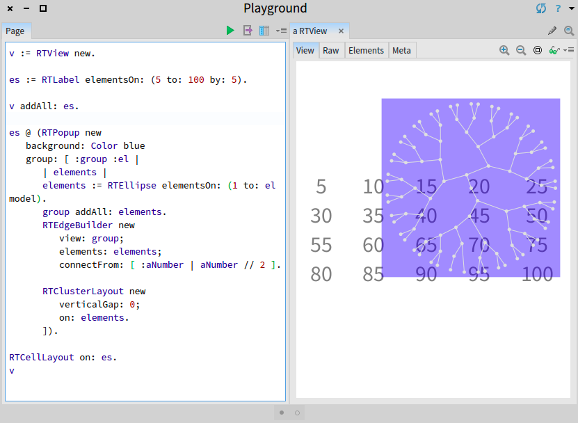
Task: Switch to the Raw tab
Action: (331, 50)
